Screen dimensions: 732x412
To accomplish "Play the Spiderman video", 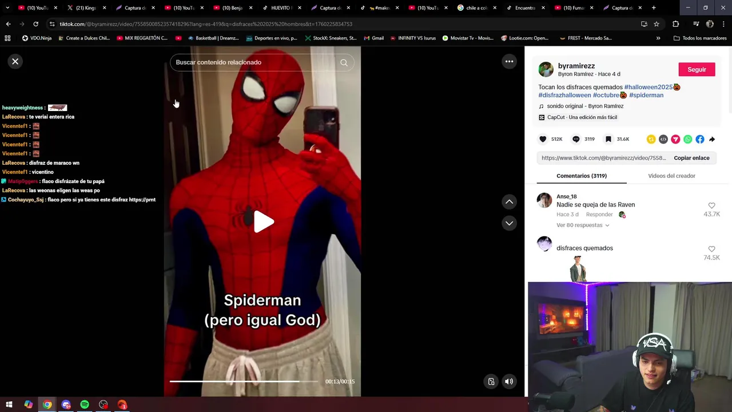I will click(263, 222).
